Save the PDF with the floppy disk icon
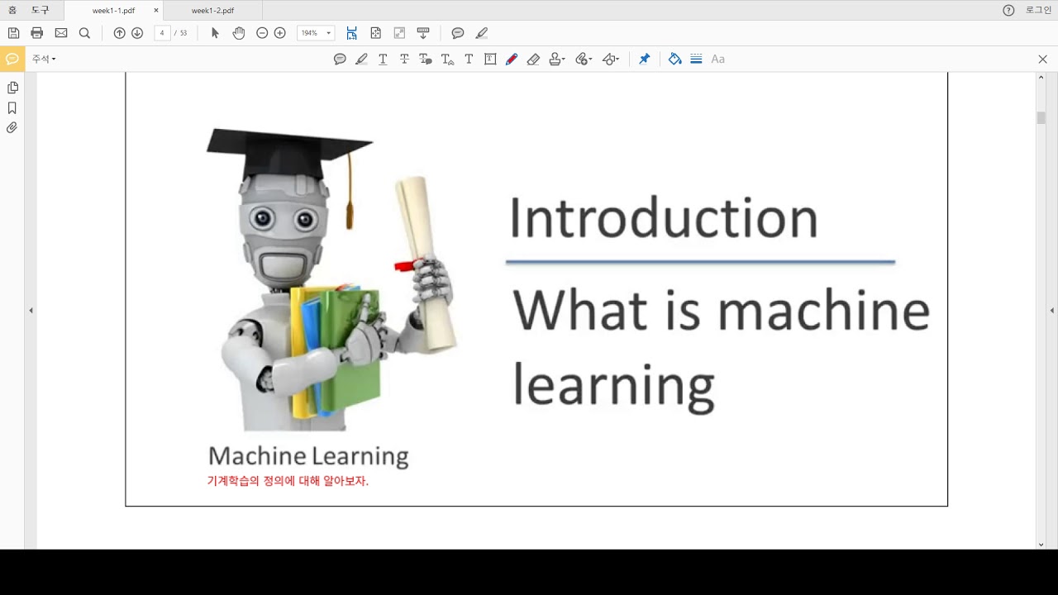 click(x=13, y=33)
